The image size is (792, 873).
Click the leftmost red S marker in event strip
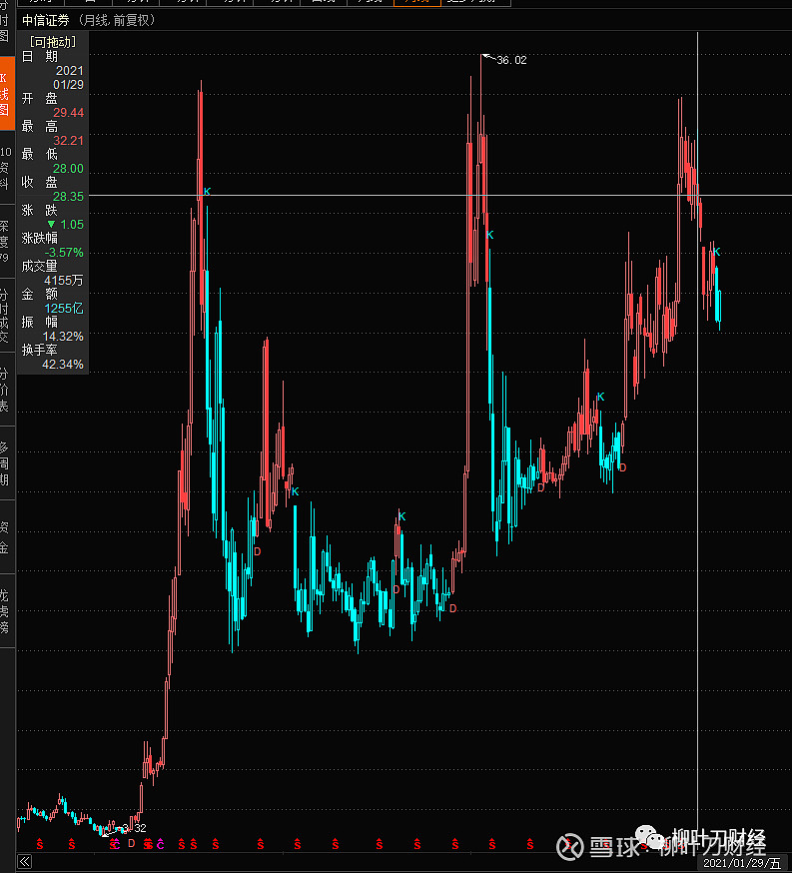(40, 845)
